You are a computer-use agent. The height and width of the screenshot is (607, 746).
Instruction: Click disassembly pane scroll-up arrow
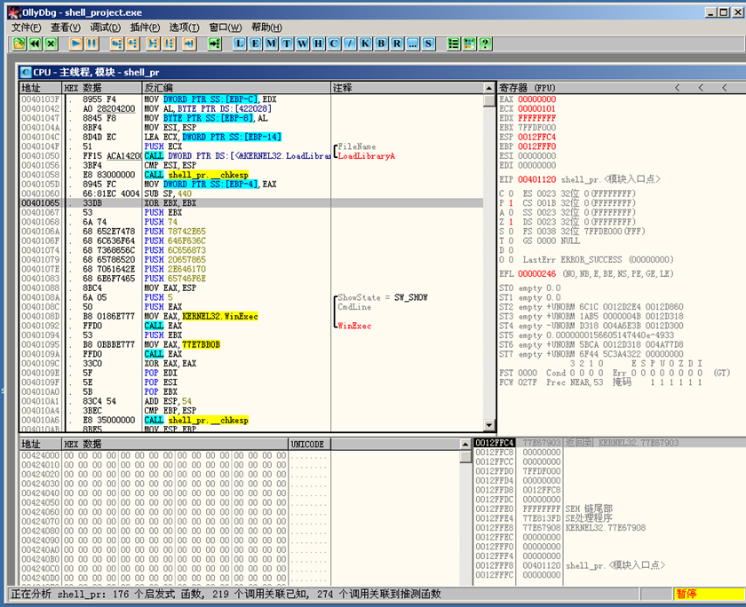coord(489,88)
